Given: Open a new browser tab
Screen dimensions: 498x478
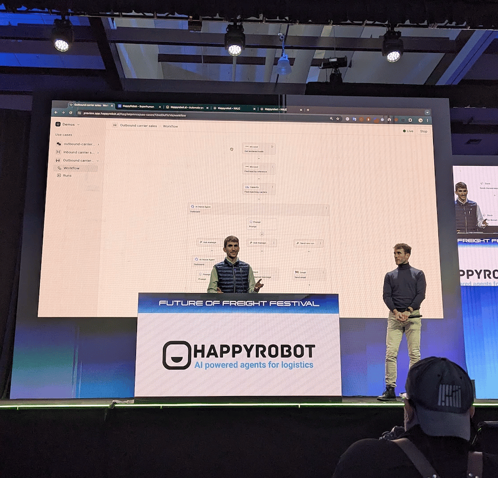Looking at the screenshot, I should (x=308, y=110).
